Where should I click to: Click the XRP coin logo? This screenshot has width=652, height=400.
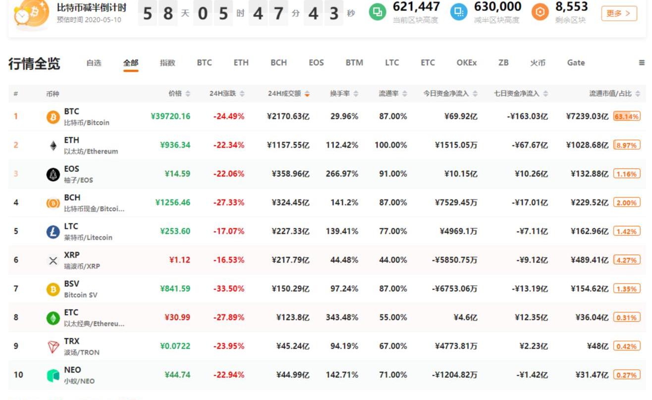[x=53, y=260]
